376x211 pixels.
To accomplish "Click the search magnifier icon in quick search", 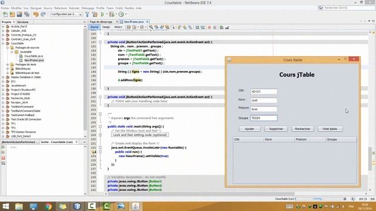I will click(x=320, y=8).
